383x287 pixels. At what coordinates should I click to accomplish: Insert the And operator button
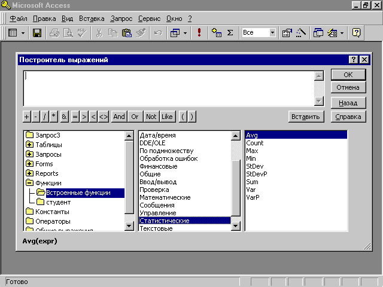pyautogui.click(x=119, y=117)
